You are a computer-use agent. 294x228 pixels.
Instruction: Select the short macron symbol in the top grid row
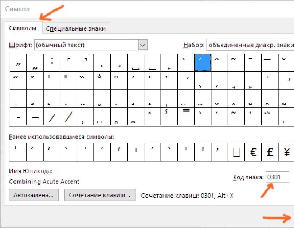click(253, 62)
